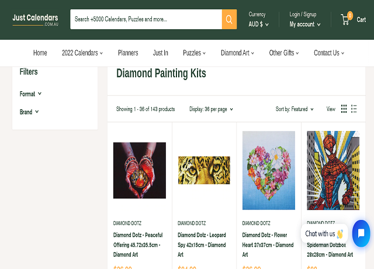Switch to list view layout

point(354,109)
